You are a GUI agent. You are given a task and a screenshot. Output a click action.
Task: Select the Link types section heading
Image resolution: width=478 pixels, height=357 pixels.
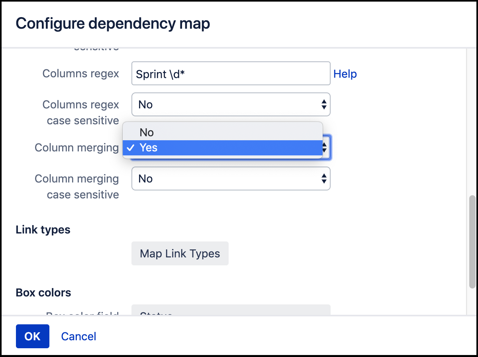pyautogui.click(x=43, y=229)
